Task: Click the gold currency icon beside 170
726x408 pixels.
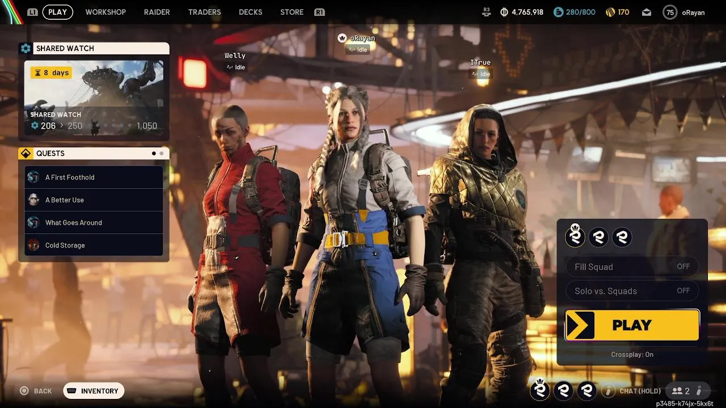Action: (x=610, y=12)
